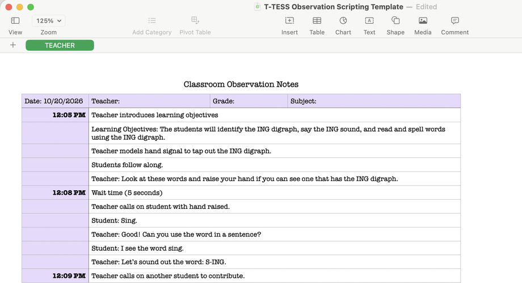
Task: Add a new sheet with plus button
Action: pyautogui.click(x=13, y=45)
